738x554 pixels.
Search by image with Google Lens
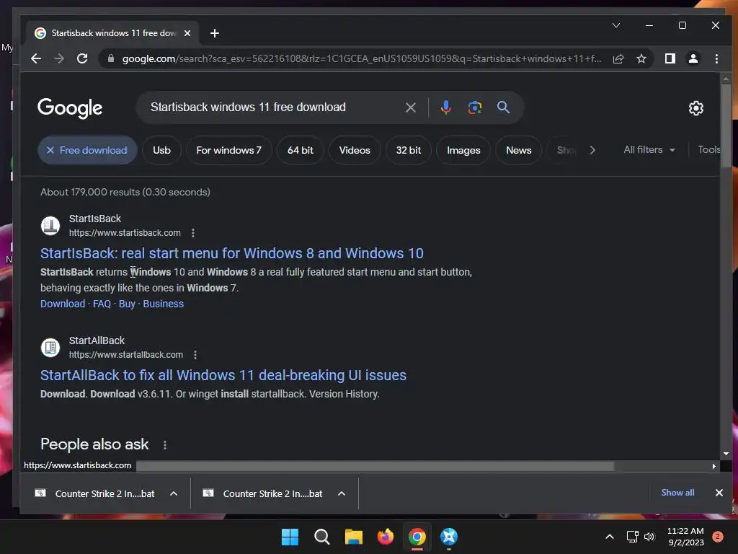pyautogui.click(x=474, y=107)
